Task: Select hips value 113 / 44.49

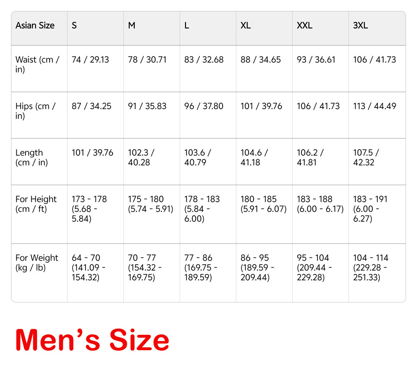Action: pyautogui.click(x=374, y=106)
